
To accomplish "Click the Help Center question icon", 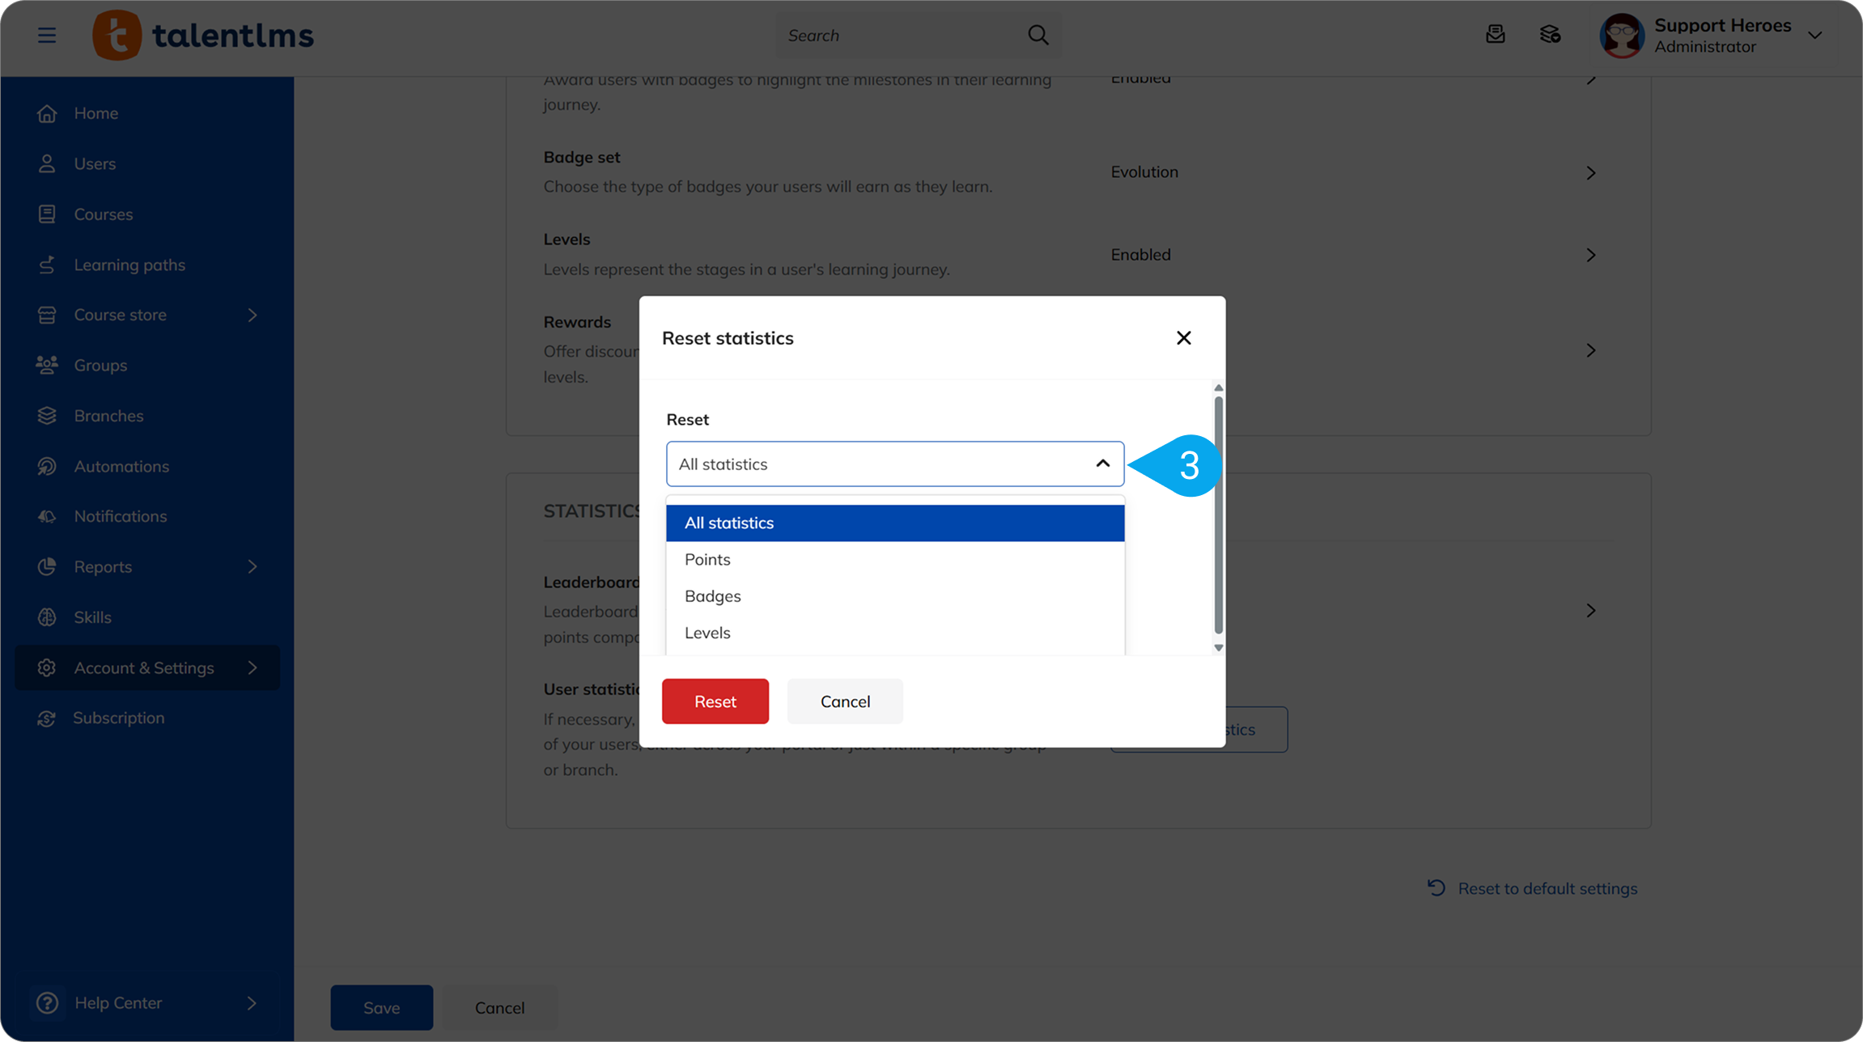I will tap(47, 1002).
